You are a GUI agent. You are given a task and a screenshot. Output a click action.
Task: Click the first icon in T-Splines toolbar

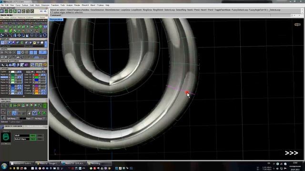pos(2,105)
